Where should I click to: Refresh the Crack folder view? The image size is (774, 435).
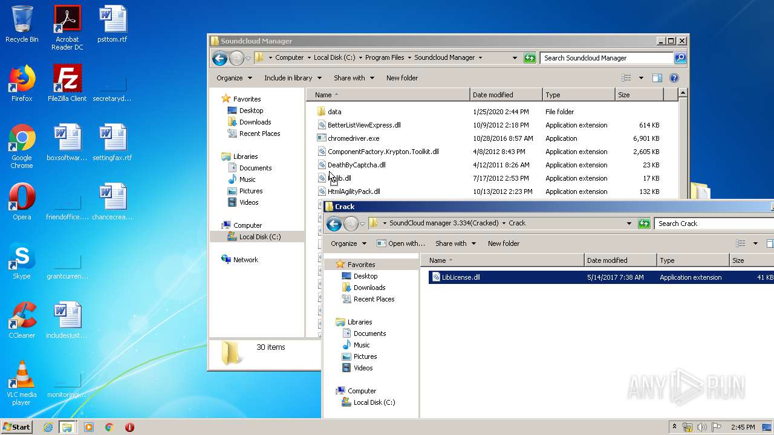(644, 224)
